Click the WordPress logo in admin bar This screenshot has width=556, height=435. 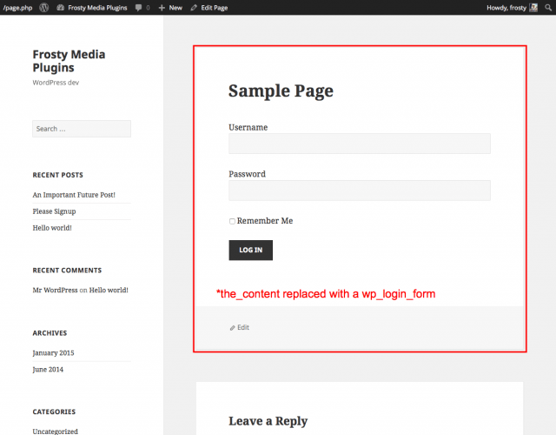tap(42, 7)
